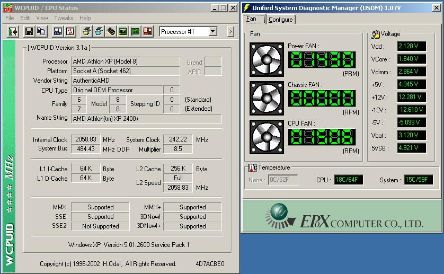
Task: Click the L2 Cache 256 K value
Action: click(178, 169)
